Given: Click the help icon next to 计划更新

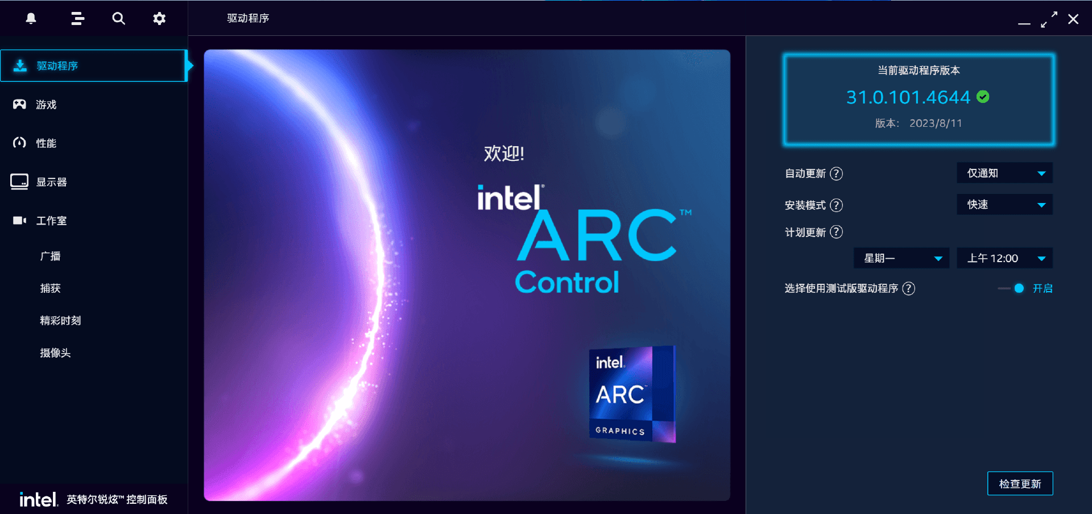Looking at the screenshot, I should [x=836, y=232].
